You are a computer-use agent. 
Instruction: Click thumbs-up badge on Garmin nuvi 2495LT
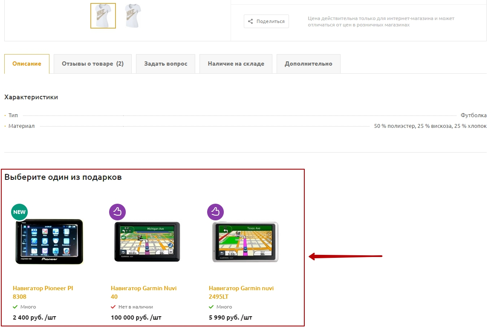pyautogui.click(x=215, y=212)
